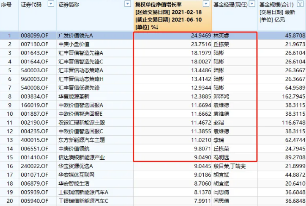Select fund name 工银瑞信新能源汽车A
Image resolution: width=306 pixels, height=206 pixels.
pos(83,193)
